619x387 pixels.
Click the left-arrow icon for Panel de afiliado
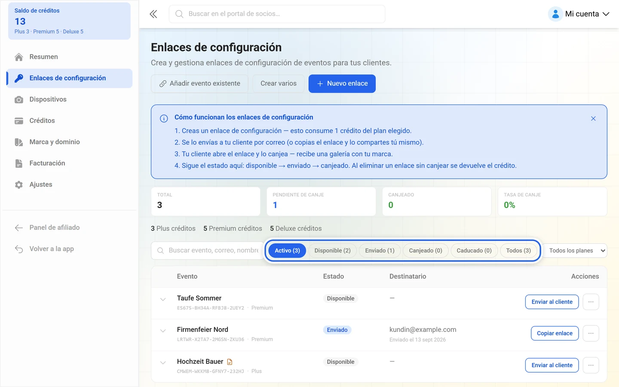click(x=19, y=228)
